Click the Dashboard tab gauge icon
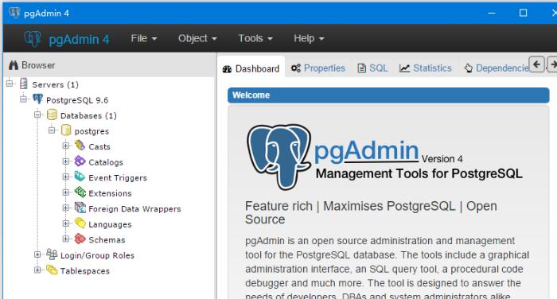Screen dimensions: 557x299 [227, 69]
